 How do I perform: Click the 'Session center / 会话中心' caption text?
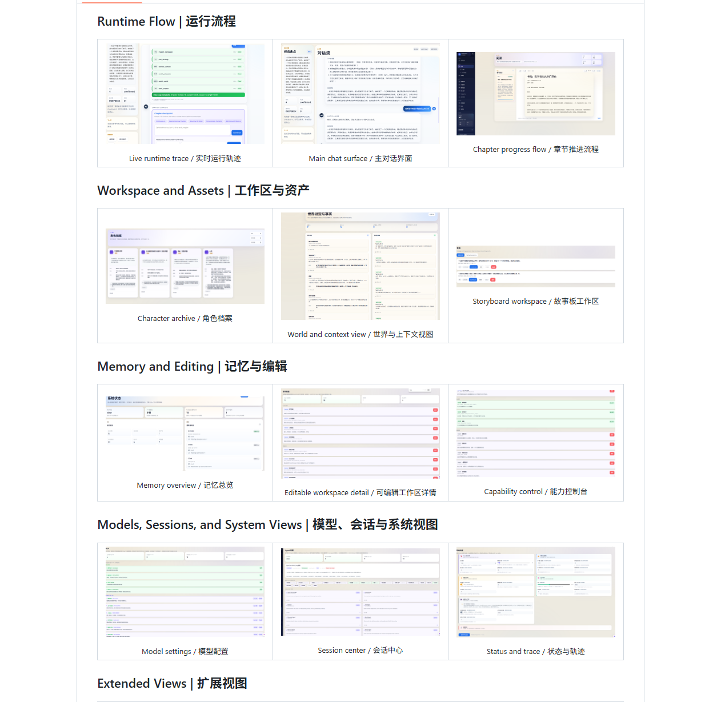360,651
